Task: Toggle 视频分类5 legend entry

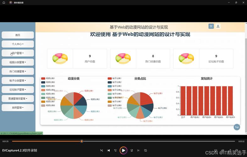Action: 48,94
